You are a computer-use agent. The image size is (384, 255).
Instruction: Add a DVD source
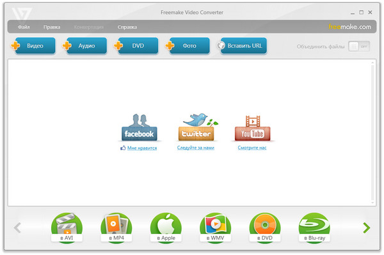click(136, 46)
